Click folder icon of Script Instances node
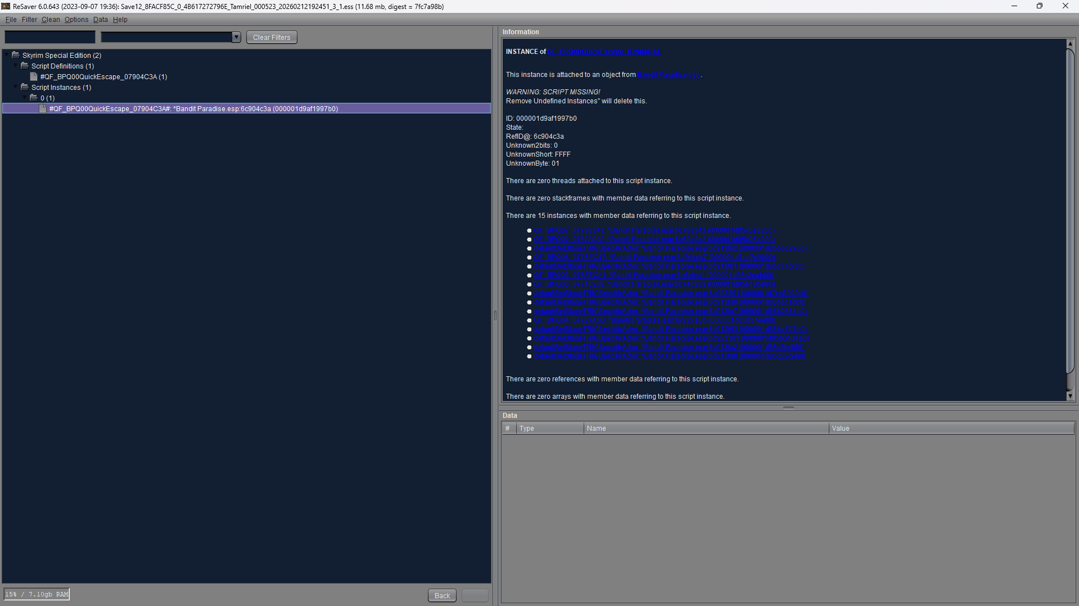 click(x=25, y=87)
